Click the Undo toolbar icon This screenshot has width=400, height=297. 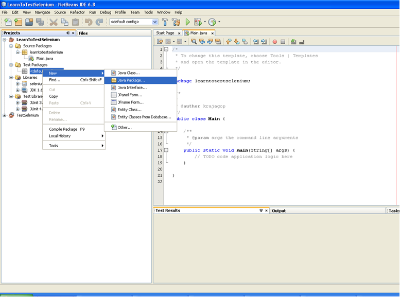(x=88, y=22)
